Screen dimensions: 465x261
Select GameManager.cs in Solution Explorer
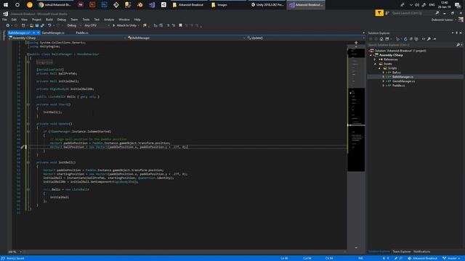pos(404,81)
